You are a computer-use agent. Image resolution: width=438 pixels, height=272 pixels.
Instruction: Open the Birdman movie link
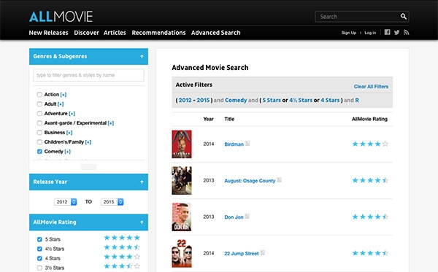click(234, 144)
